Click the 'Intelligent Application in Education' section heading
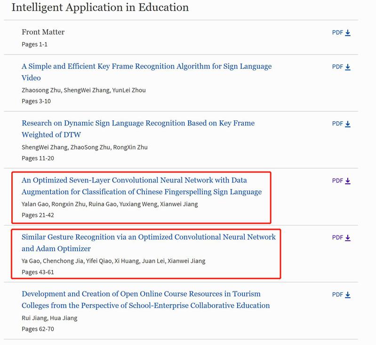Image resolution: width=376 pixels, height=345 pixels. tap(100, 8)
